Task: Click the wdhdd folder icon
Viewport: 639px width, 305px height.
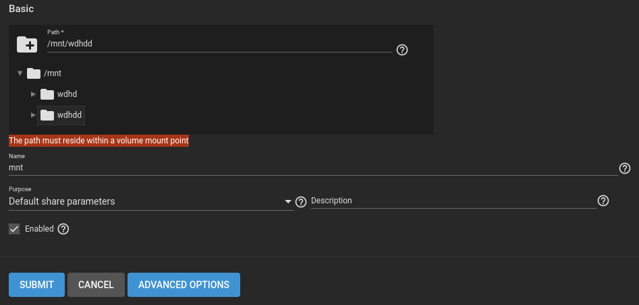Action: [47, 116]
